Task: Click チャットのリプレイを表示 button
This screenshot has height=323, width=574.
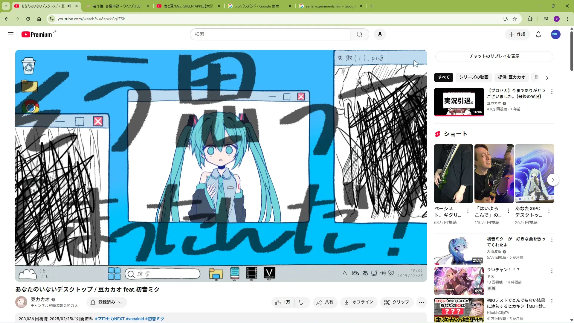Action: tap(494, 56)
